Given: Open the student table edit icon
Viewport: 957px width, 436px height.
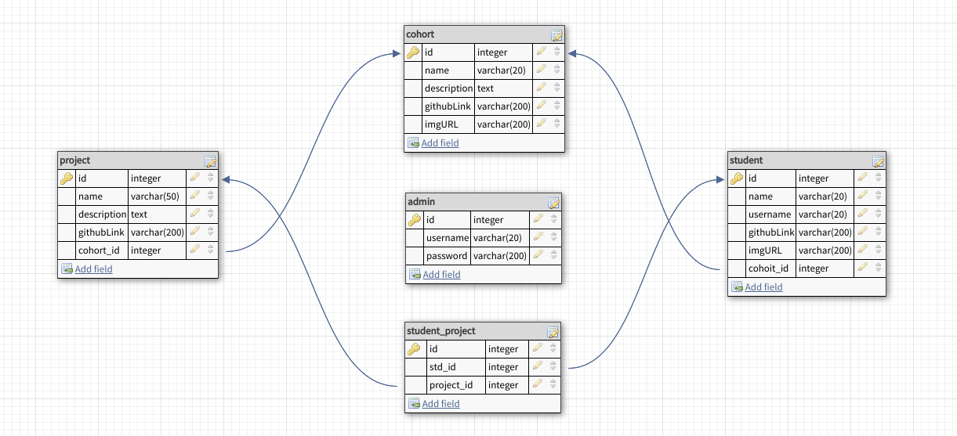Looking at the screenshot, I should tap(879, 161).
